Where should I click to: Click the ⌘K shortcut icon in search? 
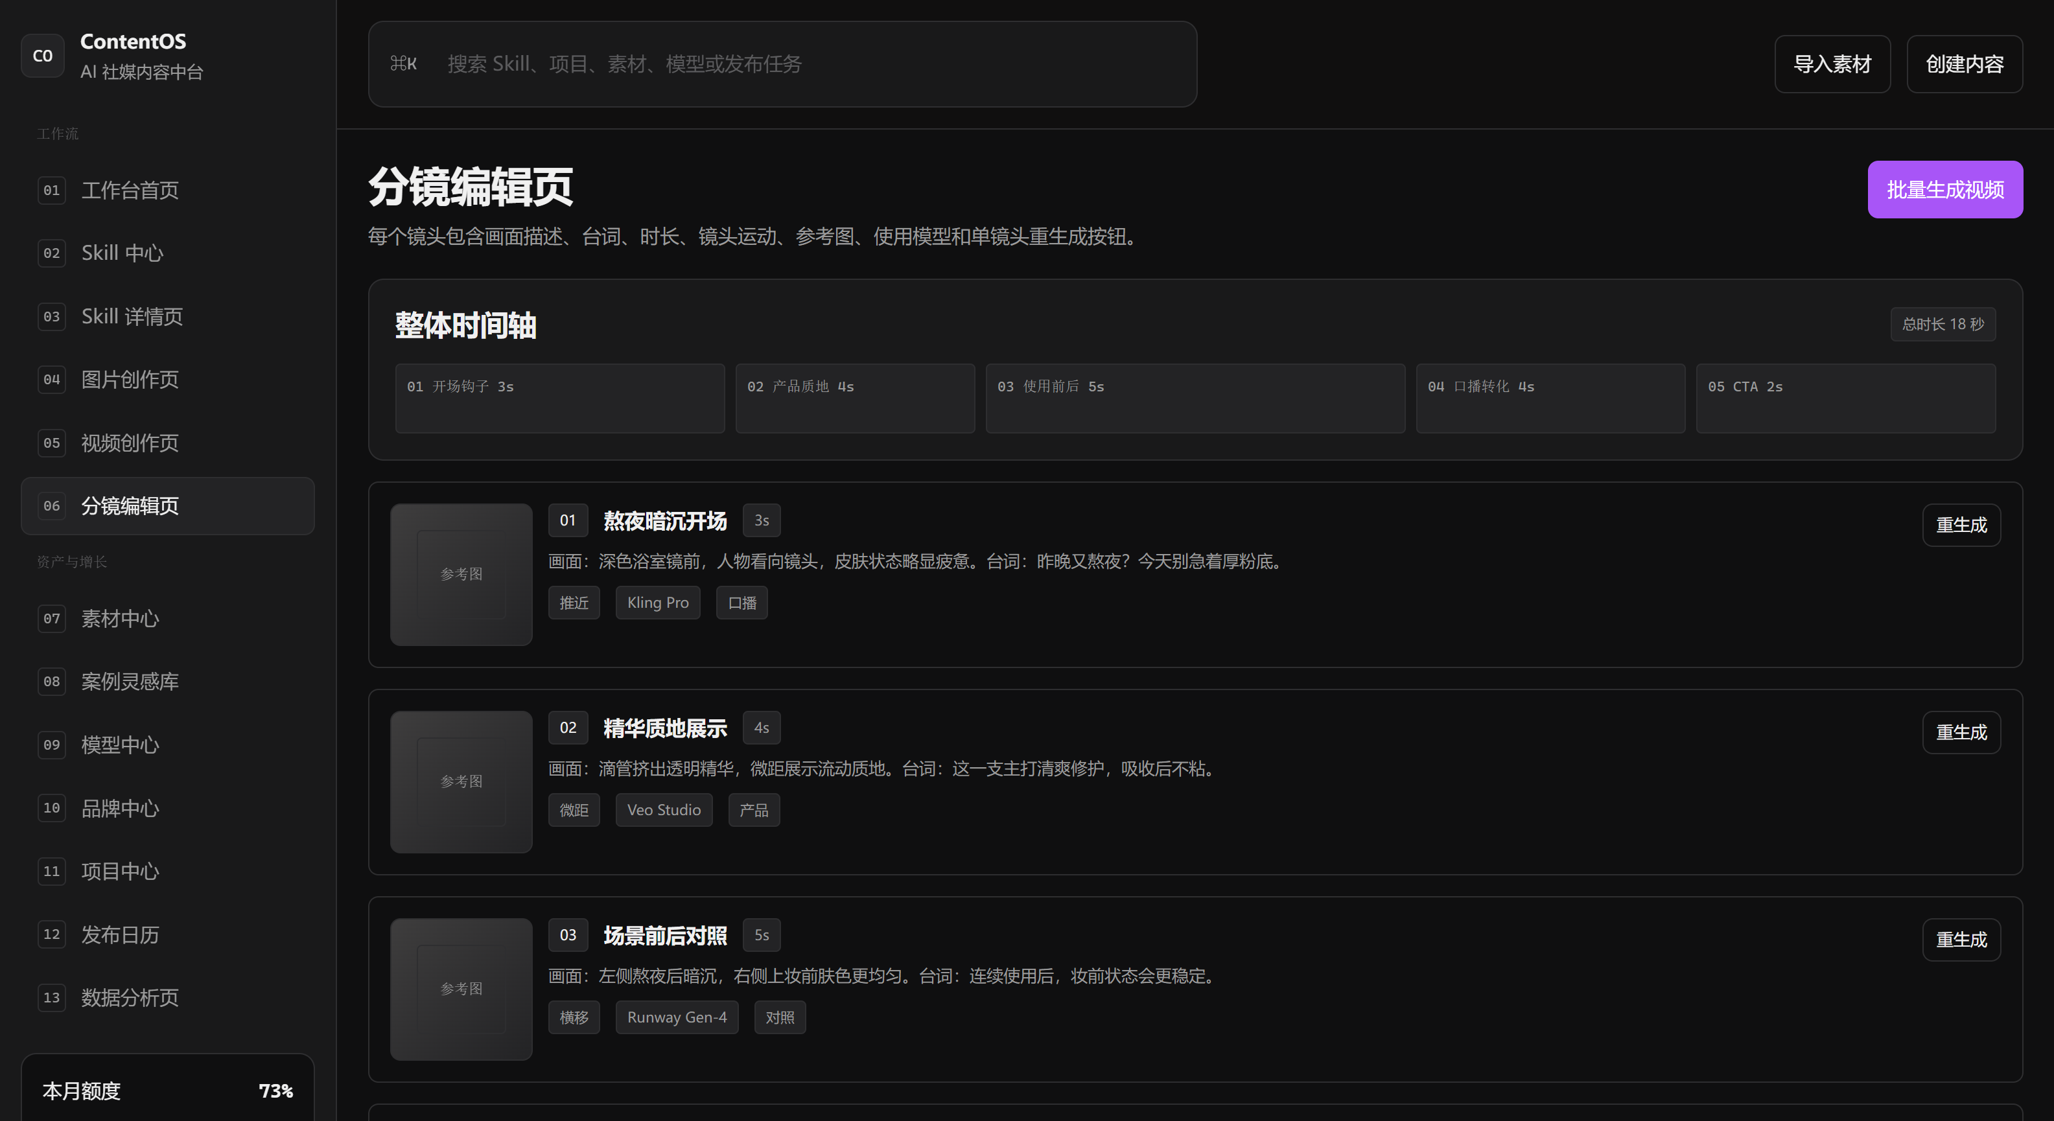[x=403, y=64]
